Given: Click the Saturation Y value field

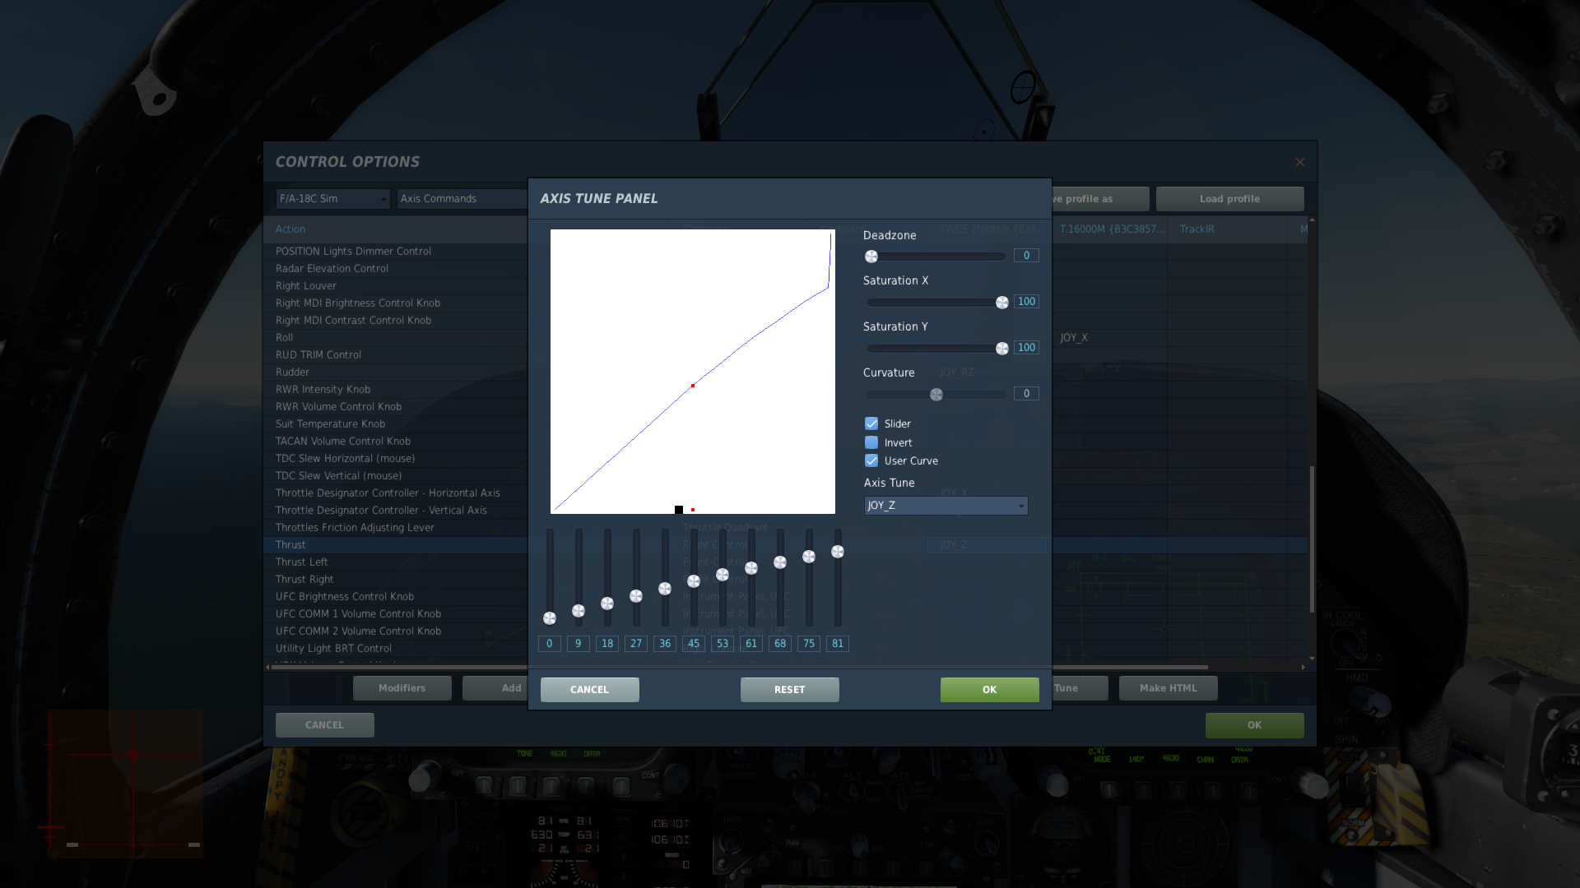Looking at the screenshot, I should (1026, 348).
